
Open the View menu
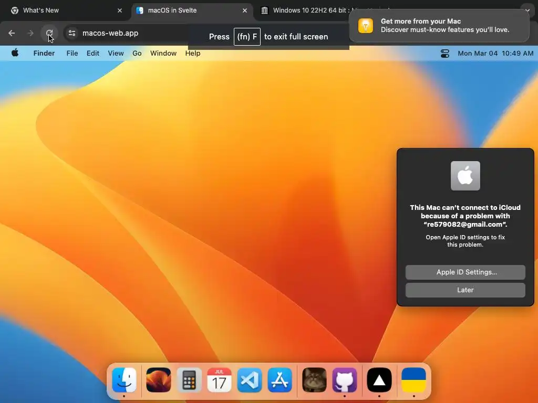point(116,53)
